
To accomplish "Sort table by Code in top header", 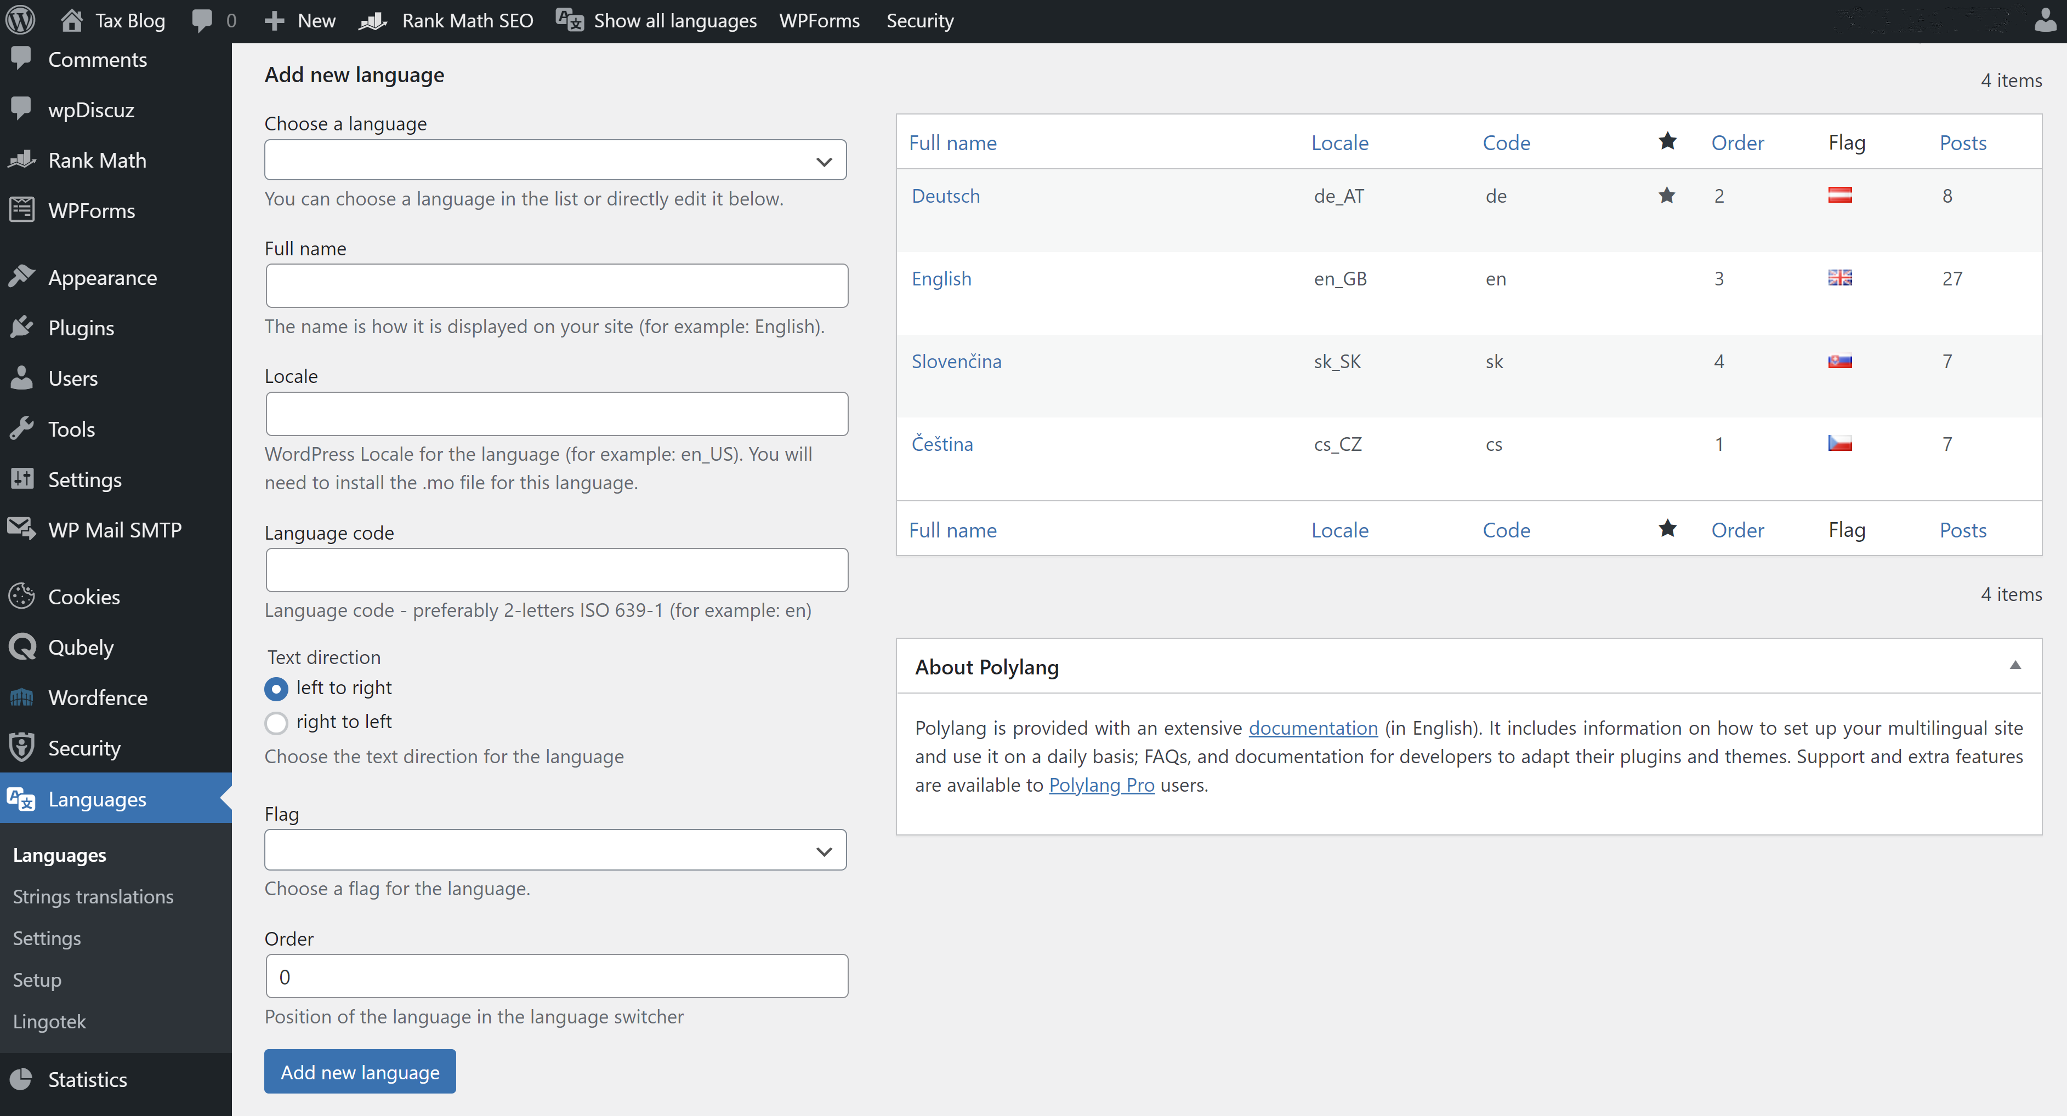I will (1506, 142).
